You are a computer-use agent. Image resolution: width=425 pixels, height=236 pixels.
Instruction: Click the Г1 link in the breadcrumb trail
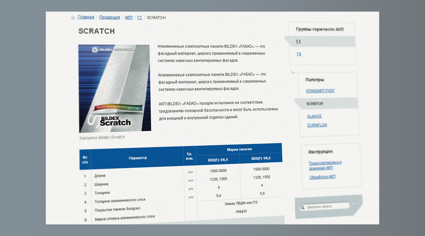point(140,18)
